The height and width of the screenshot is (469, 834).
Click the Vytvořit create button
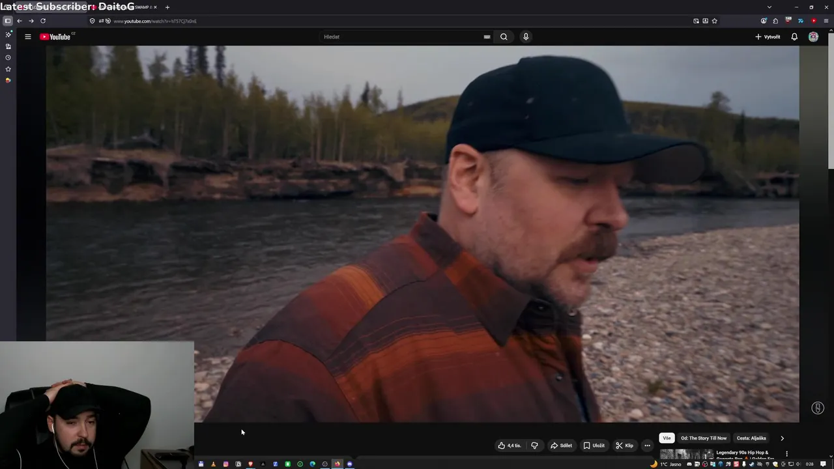click(768, 36)
